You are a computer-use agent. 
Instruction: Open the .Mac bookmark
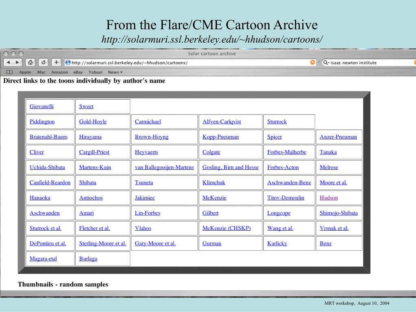41,72
